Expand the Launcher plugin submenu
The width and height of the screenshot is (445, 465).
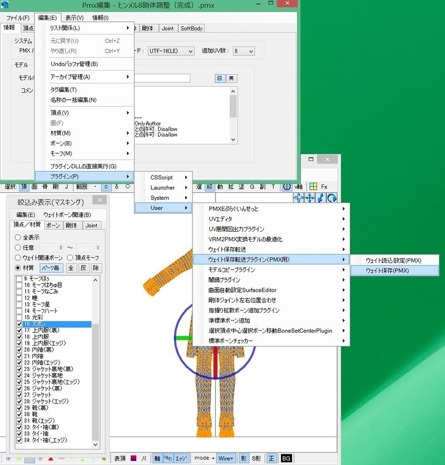pyautogui.click(x=164, y=188)
